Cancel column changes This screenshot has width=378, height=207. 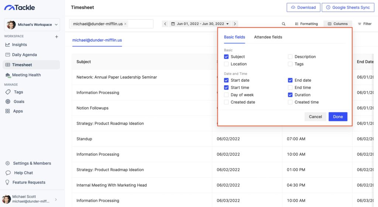point(315,117)
